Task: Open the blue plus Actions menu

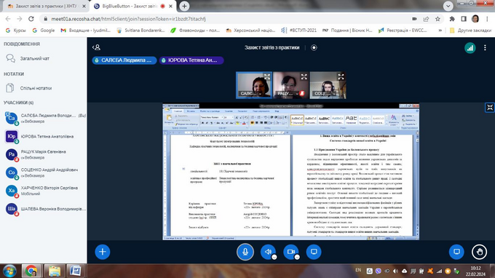Action: [103, 252]
